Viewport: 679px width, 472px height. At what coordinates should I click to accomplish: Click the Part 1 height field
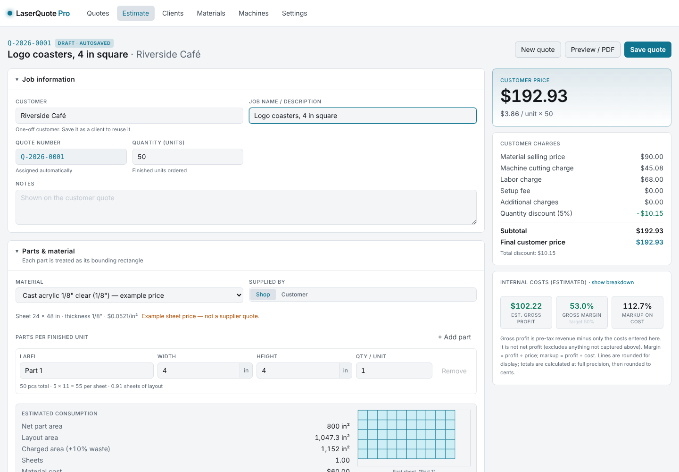point(298,371)
